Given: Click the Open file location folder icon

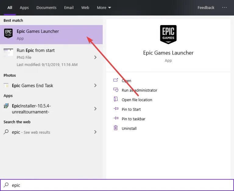Looking at the screenshot, I should (116, 99).
